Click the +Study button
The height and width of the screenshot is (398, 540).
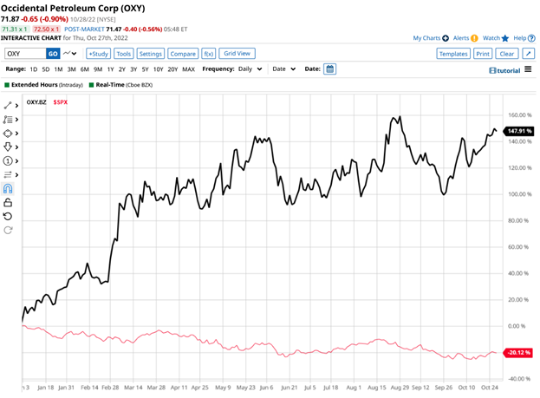tap(98, 53)
